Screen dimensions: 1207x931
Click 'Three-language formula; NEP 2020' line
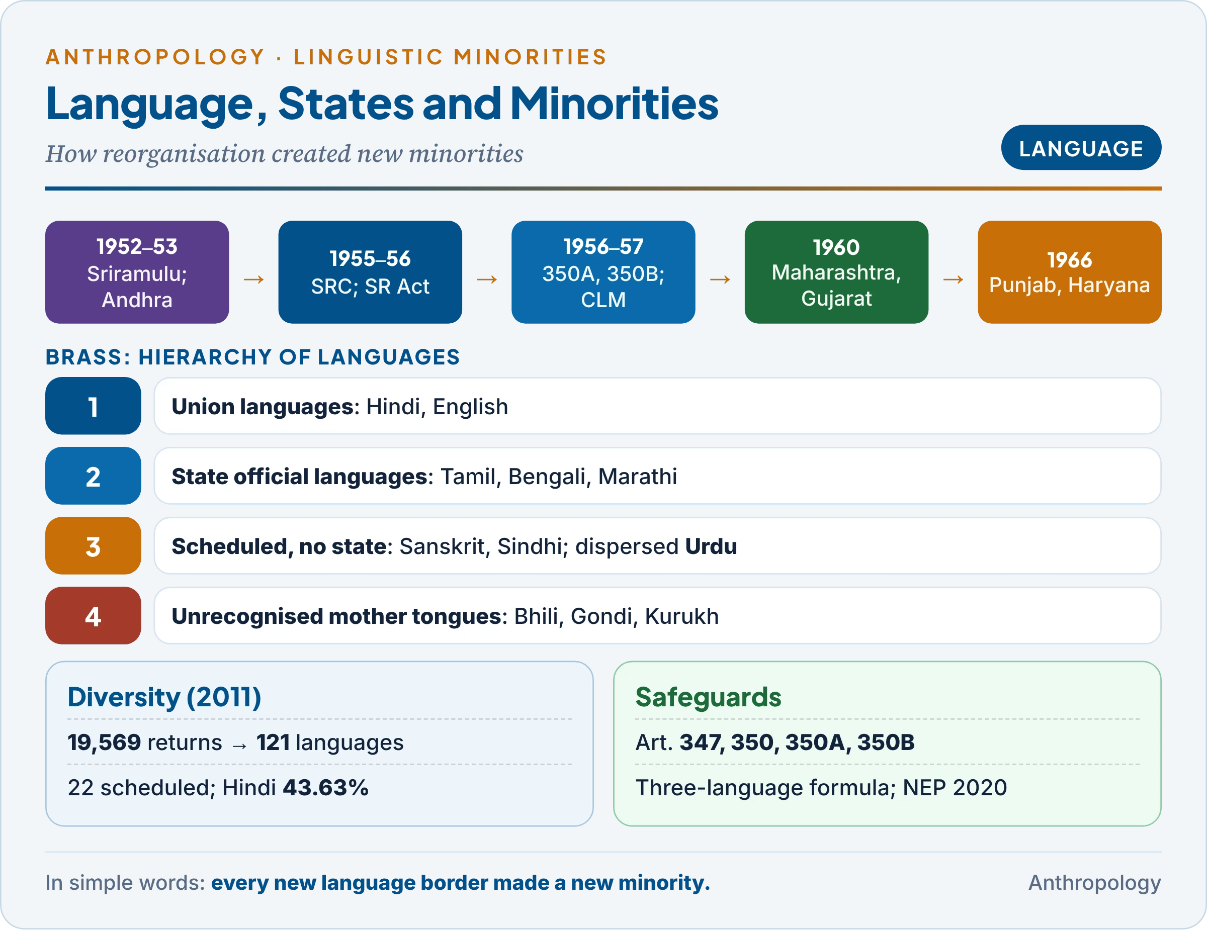pyautogui.click(x=821, y=788)
